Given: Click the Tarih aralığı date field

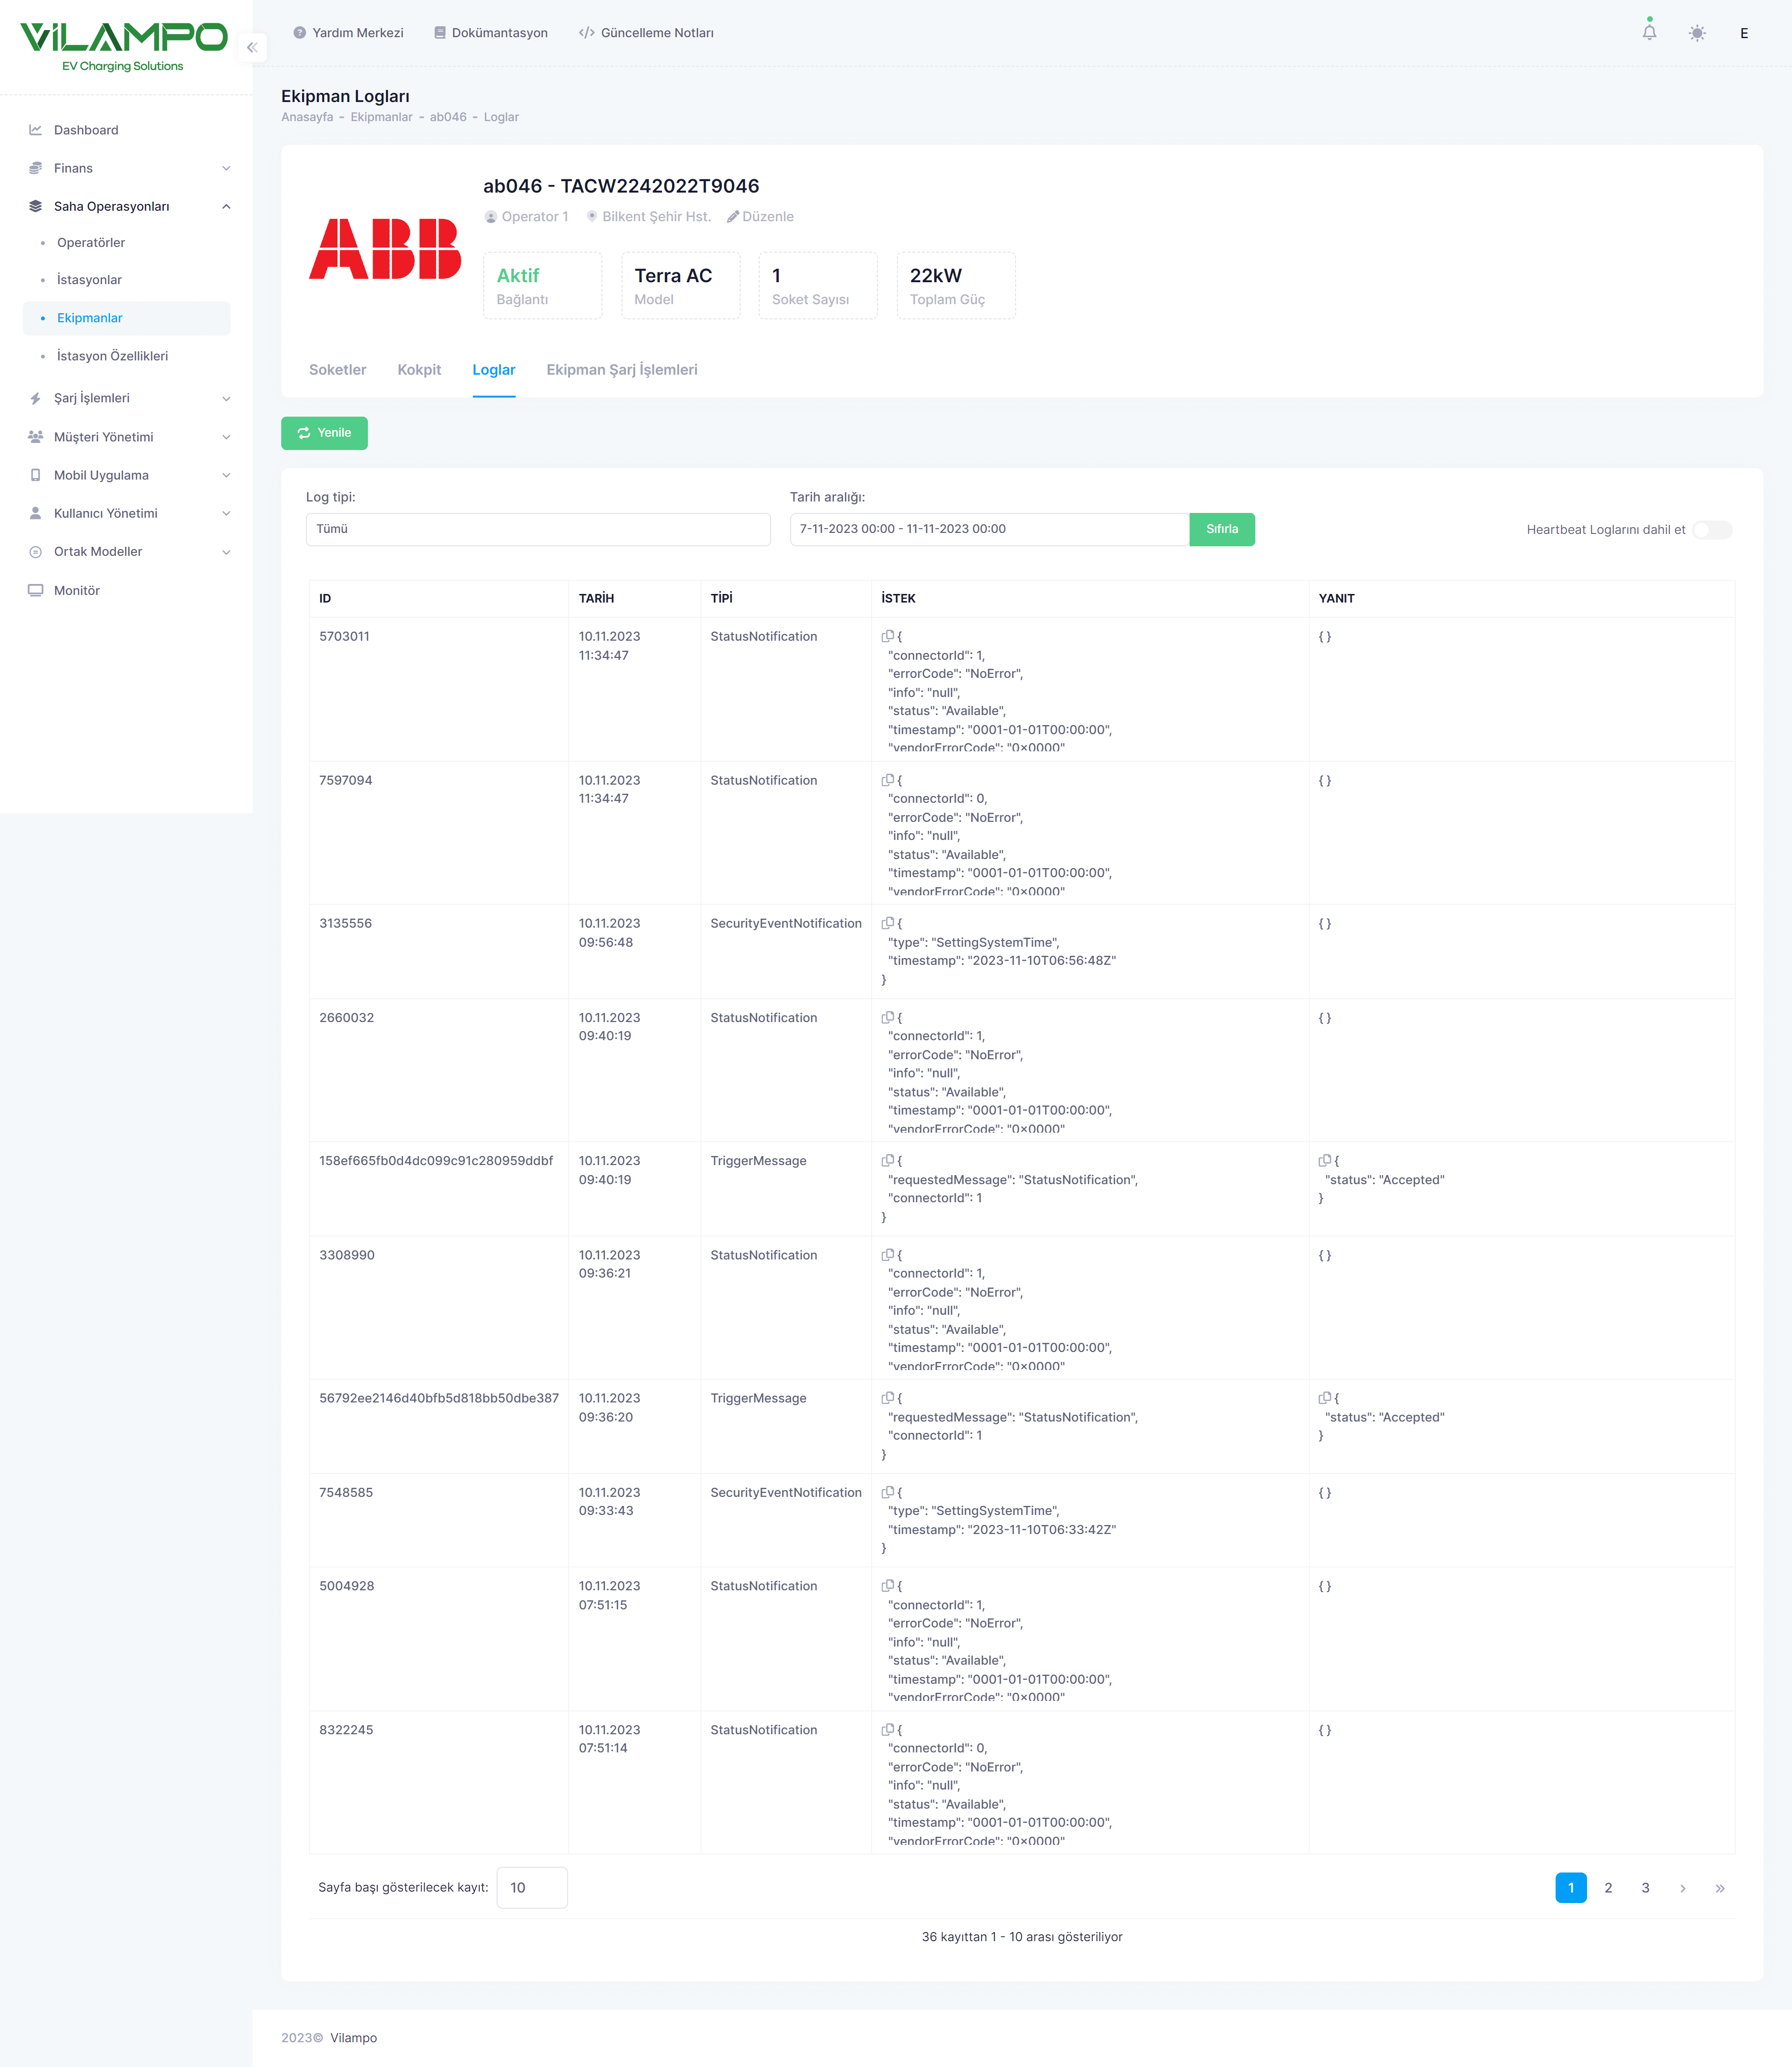Looking at the screenshot, I should pyautogui.click(x=989, y=529).
